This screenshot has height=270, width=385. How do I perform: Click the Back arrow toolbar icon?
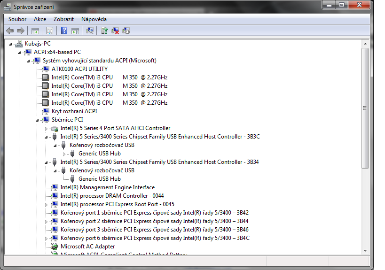(10, 31)
